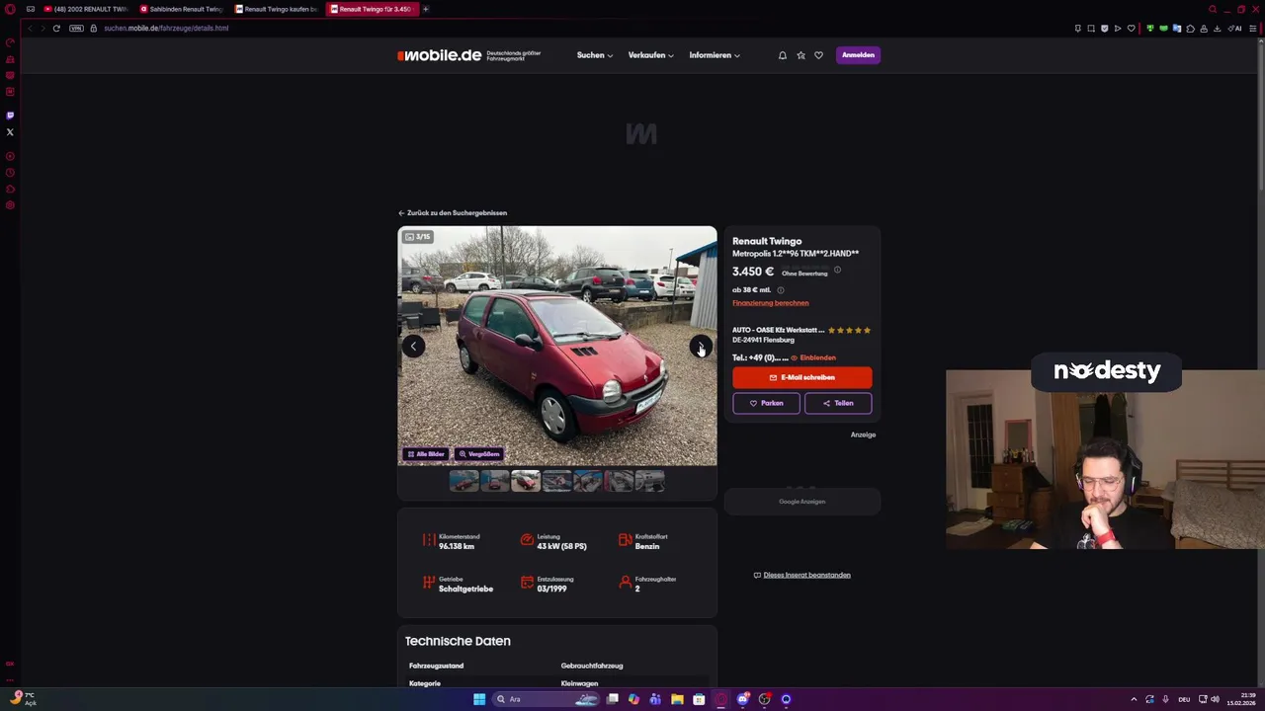Click the taskbar search box Ara
Image resolution: width=1265 pixels, height=711 pixels.
point(548,699)
